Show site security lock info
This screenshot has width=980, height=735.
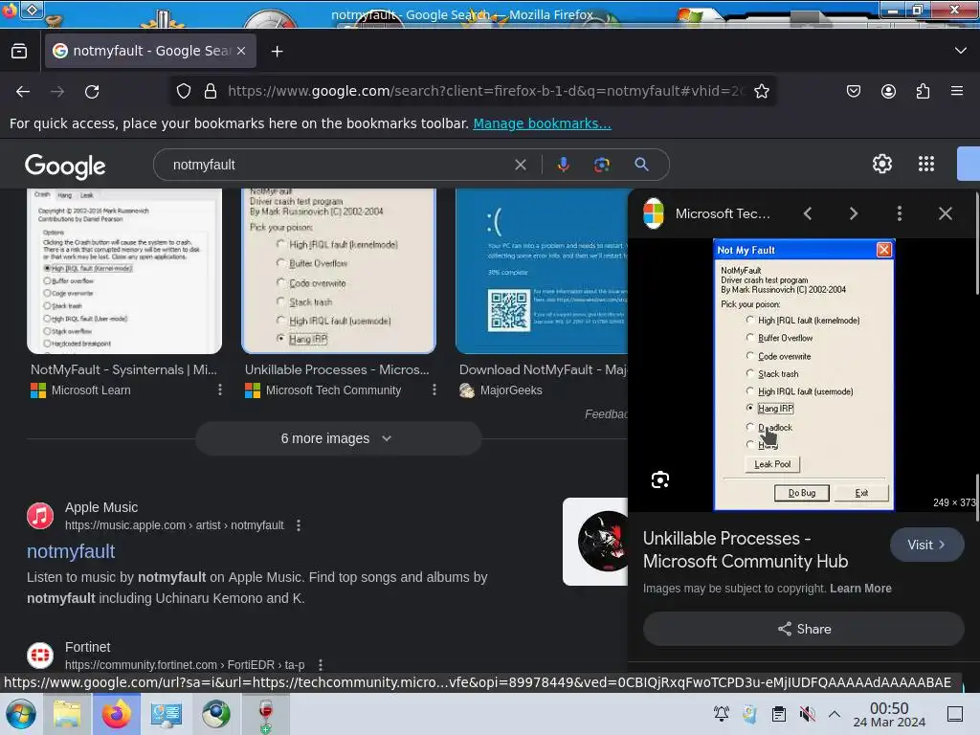click(x=211, y=91)
